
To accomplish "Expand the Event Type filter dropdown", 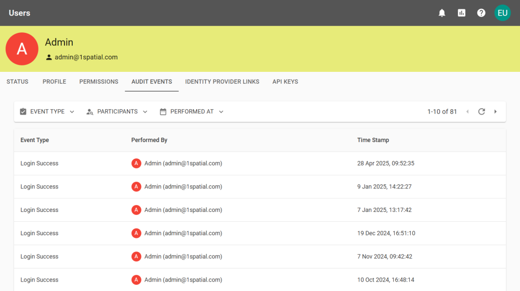I will pos(47,111).
